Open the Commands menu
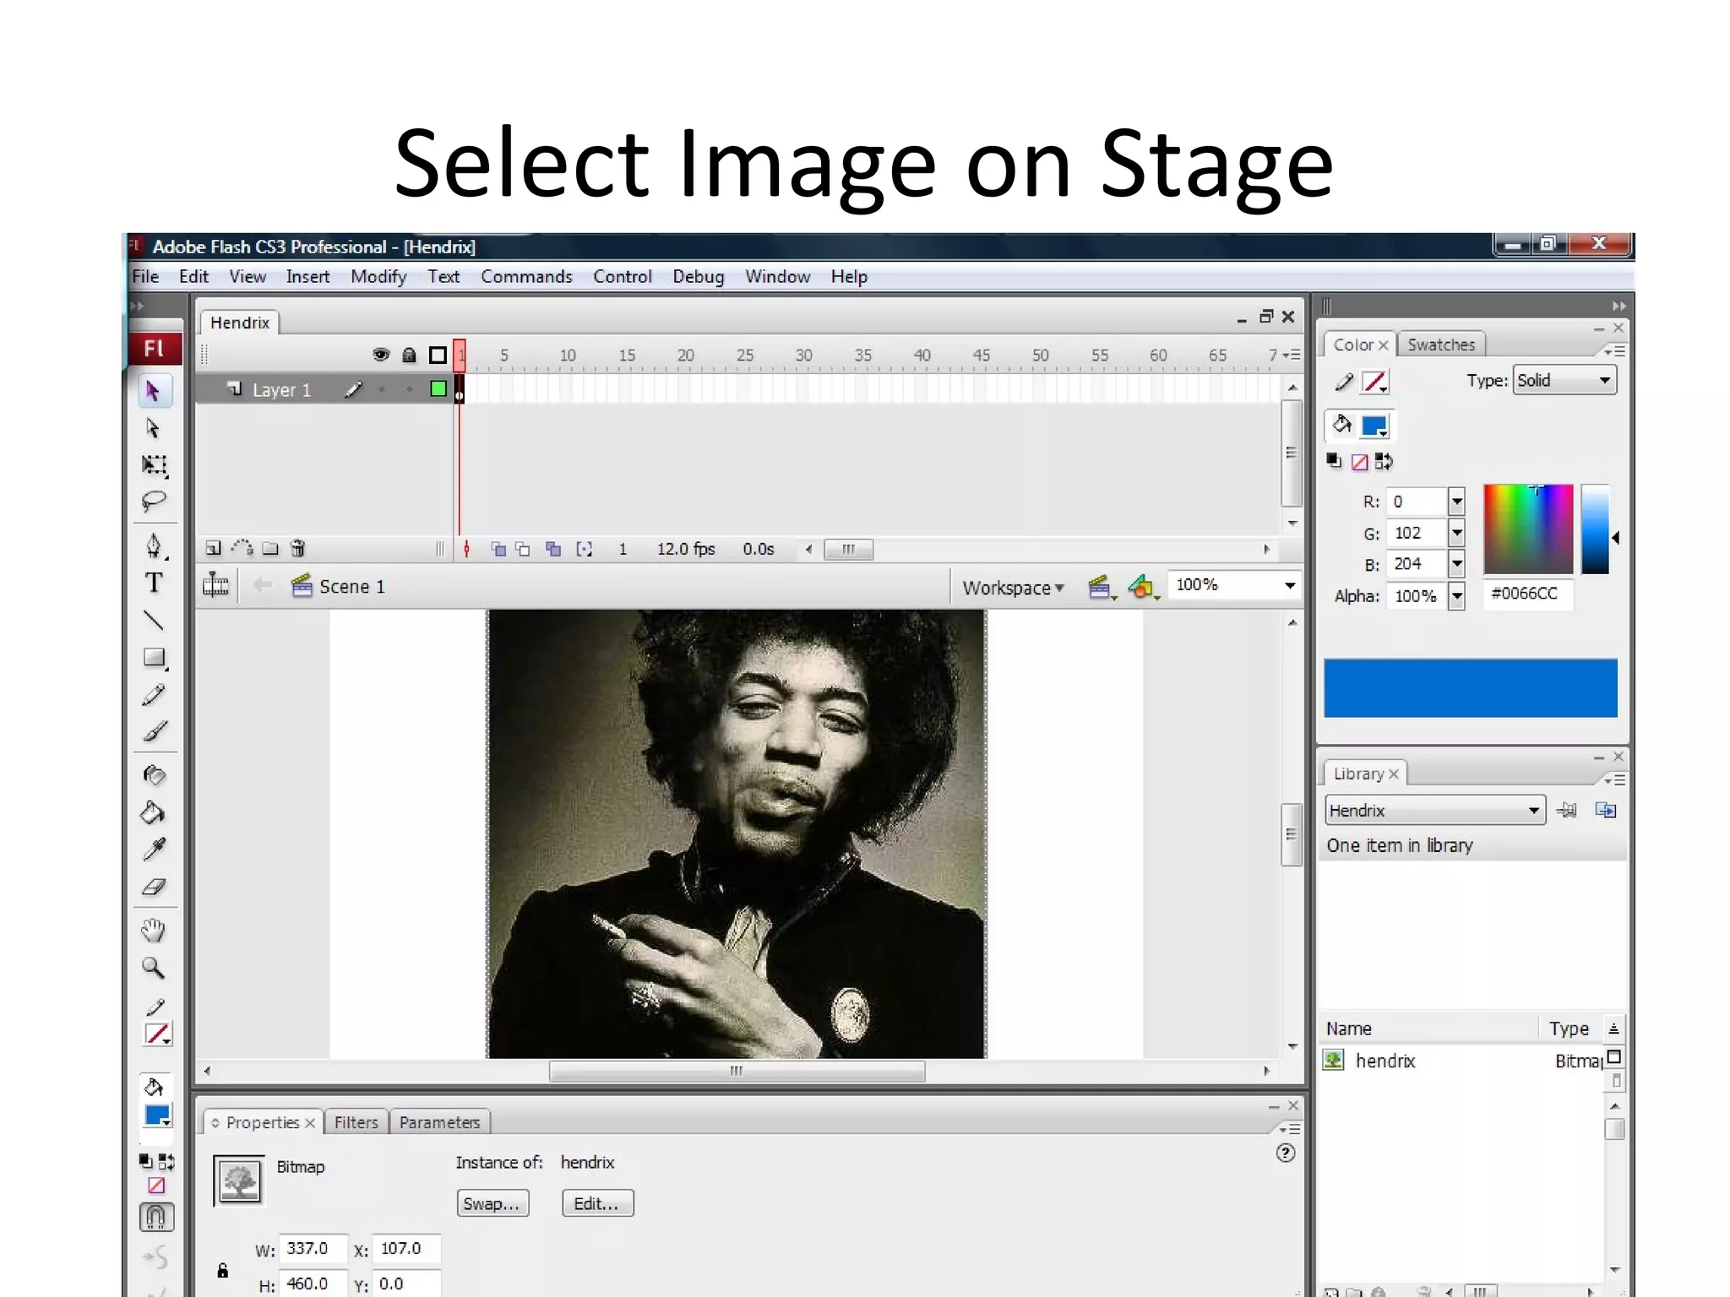 [526, 277]
